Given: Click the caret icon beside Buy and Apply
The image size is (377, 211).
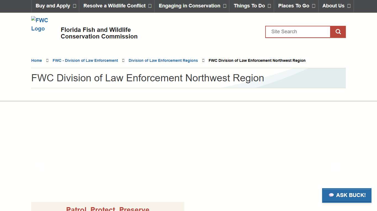Looking at the screenshot, I should [74, 6].
